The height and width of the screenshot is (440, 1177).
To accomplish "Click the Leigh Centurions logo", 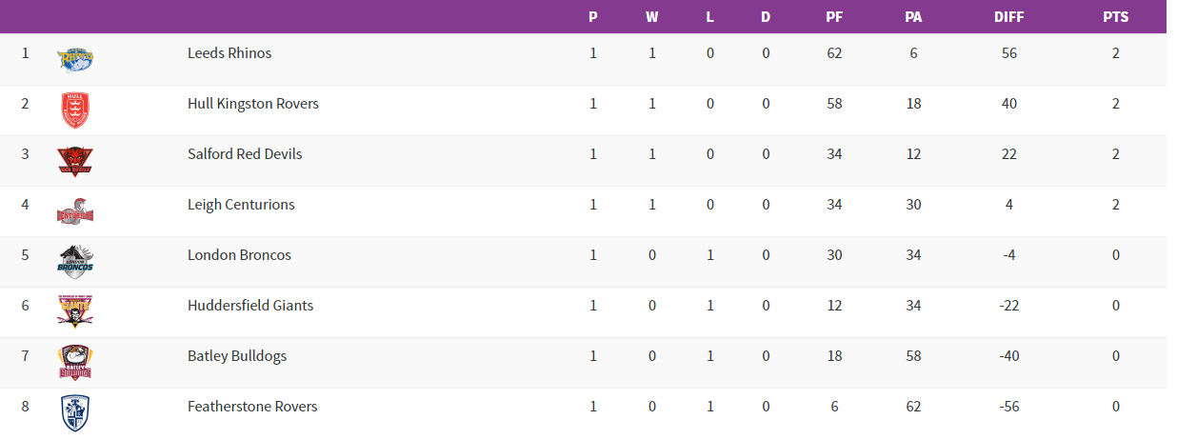I will 75,210.
